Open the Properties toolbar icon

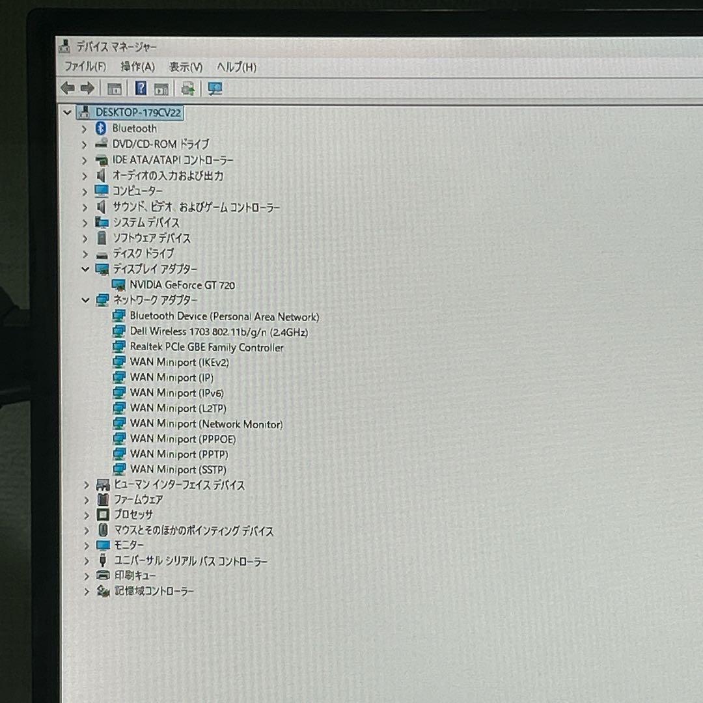162,87
